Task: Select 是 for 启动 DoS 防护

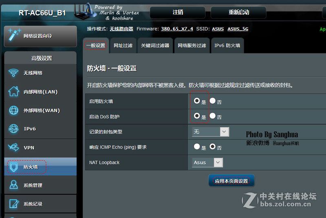Action: click(197, 116)
